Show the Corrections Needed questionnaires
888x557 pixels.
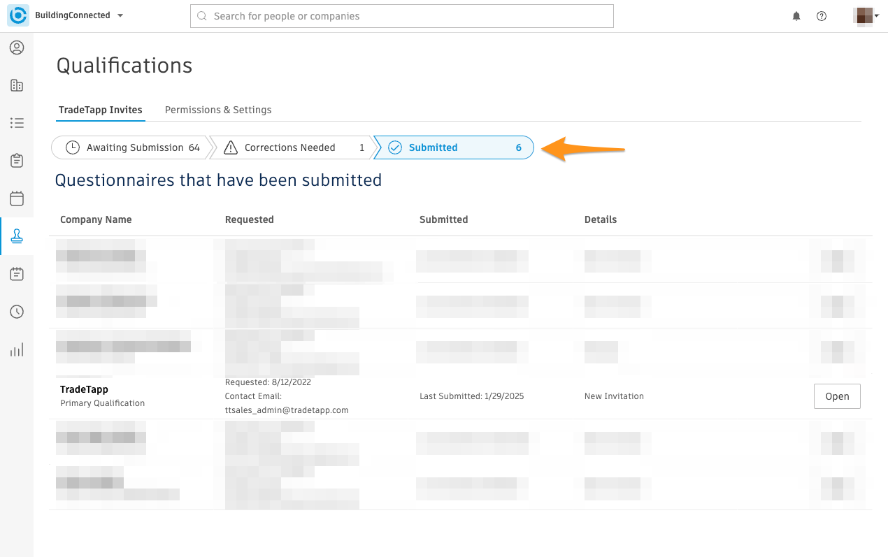pos(292,147)
